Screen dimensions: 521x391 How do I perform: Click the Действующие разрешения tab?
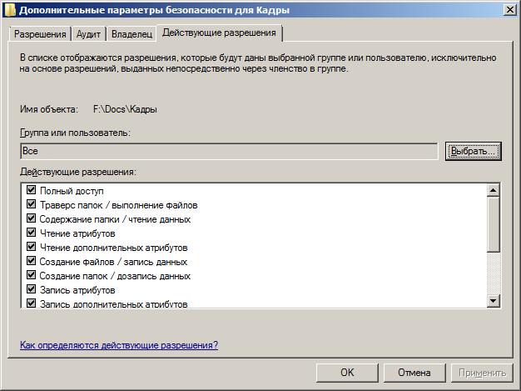click(219, 33)
